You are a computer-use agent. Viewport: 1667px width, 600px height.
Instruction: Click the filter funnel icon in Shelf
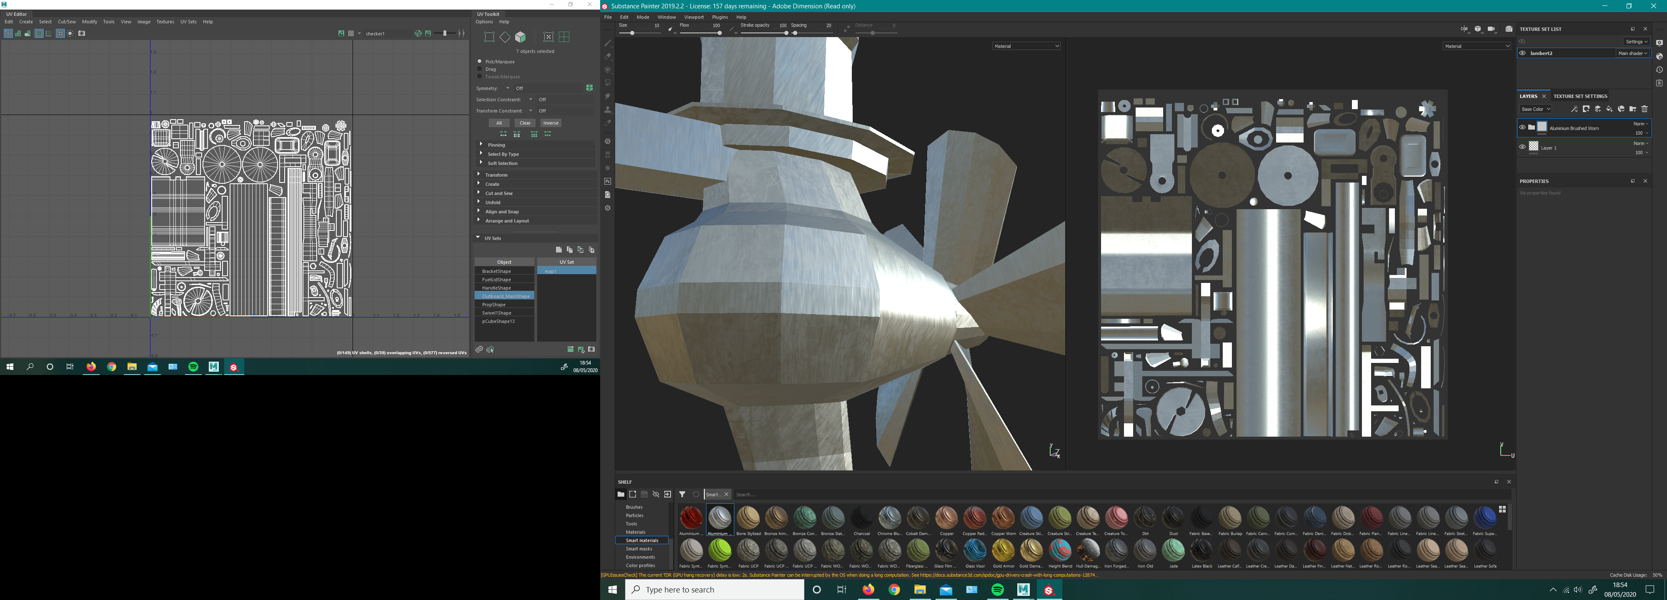[682, 495]
